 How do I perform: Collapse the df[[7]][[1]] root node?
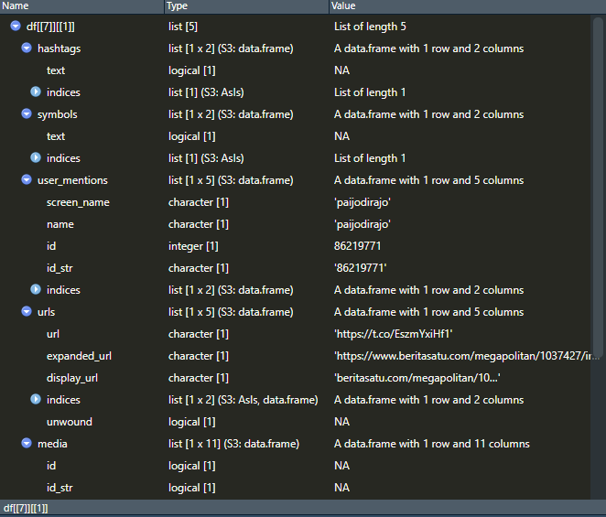(x=16, y=26)
